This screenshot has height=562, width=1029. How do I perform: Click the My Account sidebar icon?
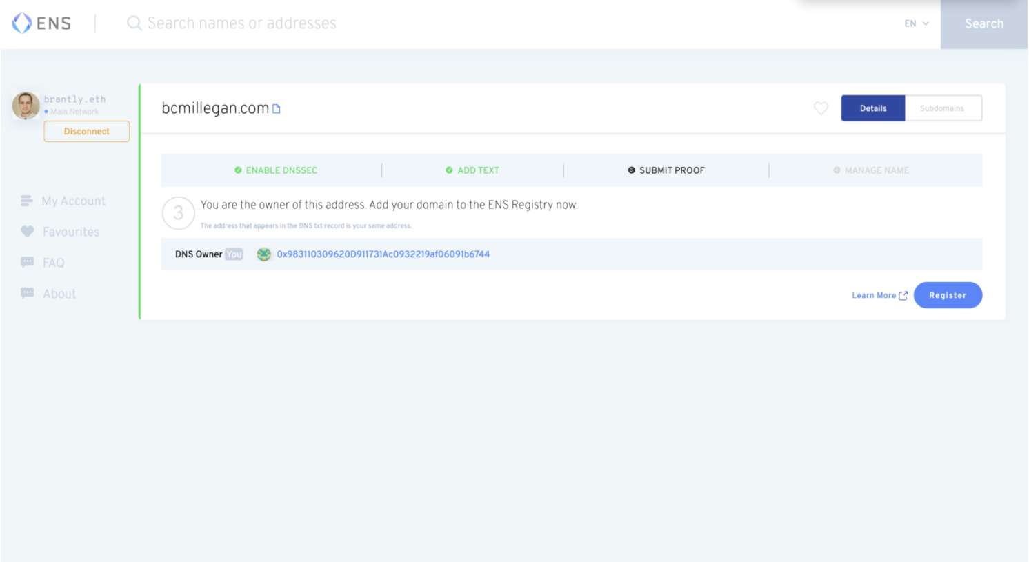pyautogui.click(x=27, y=201)
